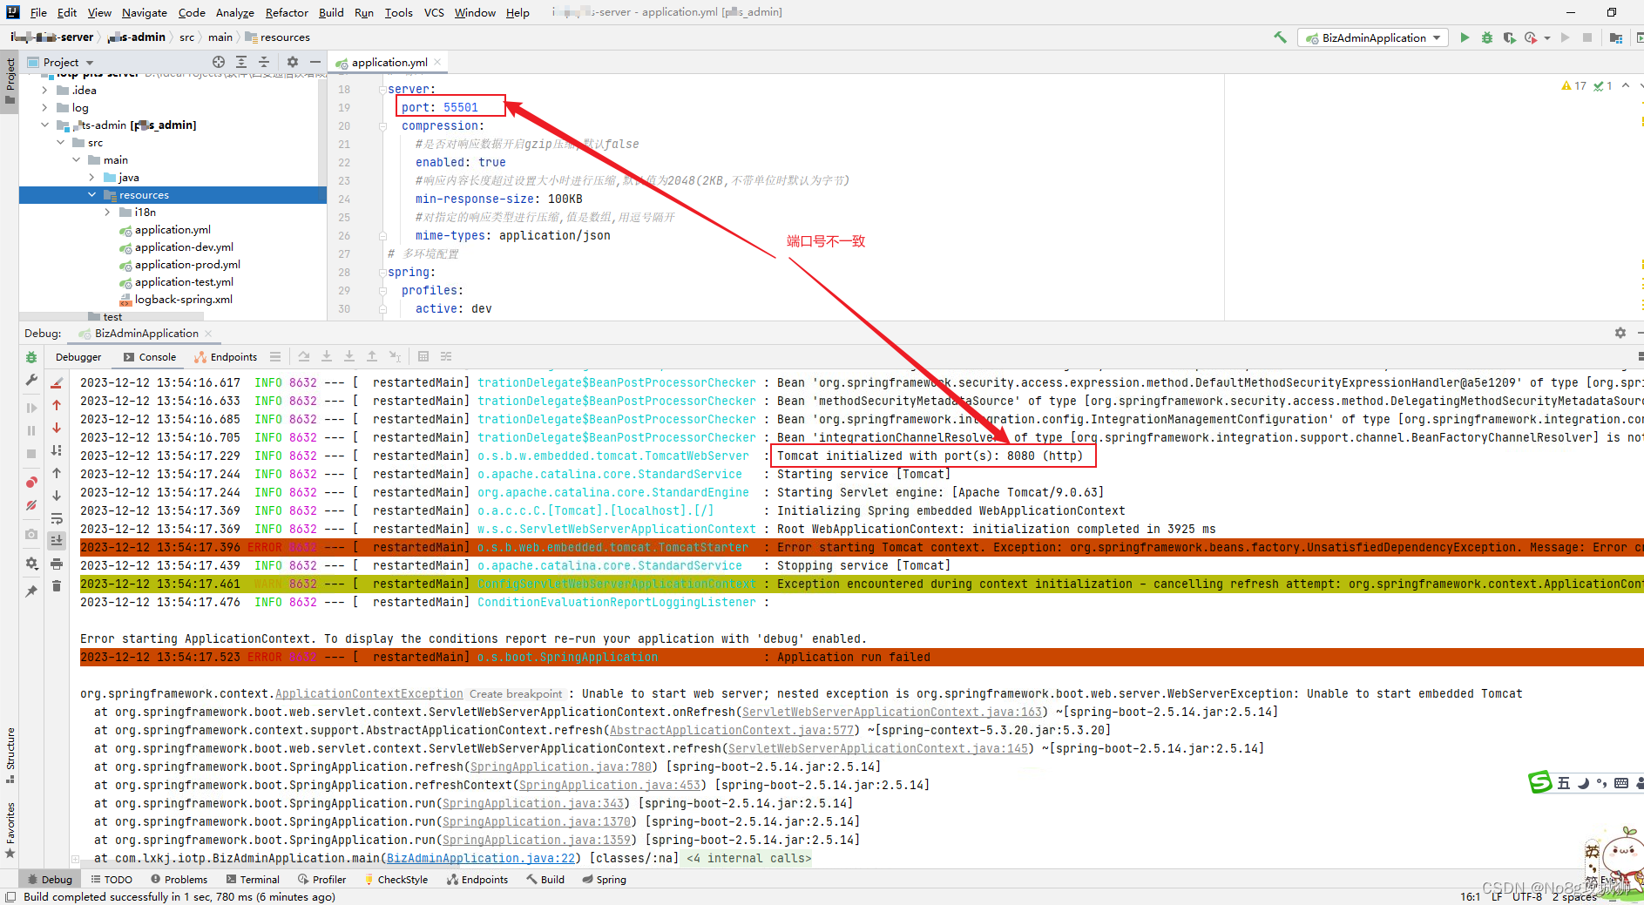Print console output using the printer icon
The width and height of the screenshot is (1644, 905).
(57, 564)
